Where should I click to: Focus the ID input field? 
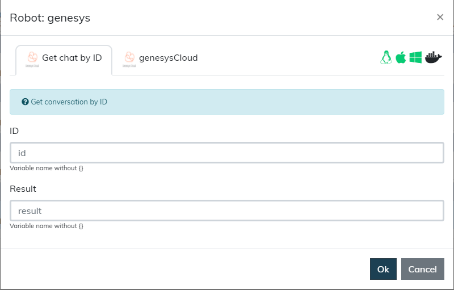click(x=227, y=153)
